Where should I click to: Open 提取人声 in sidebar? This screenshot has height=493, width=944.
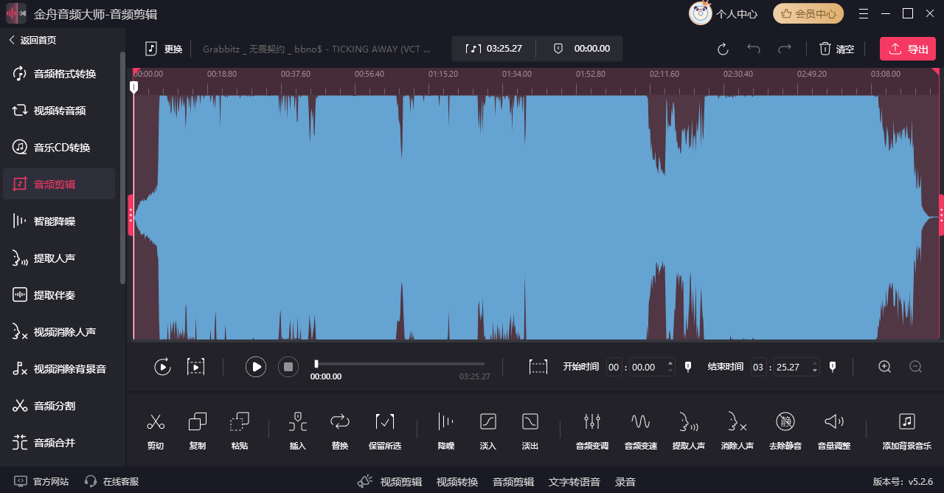59,258
